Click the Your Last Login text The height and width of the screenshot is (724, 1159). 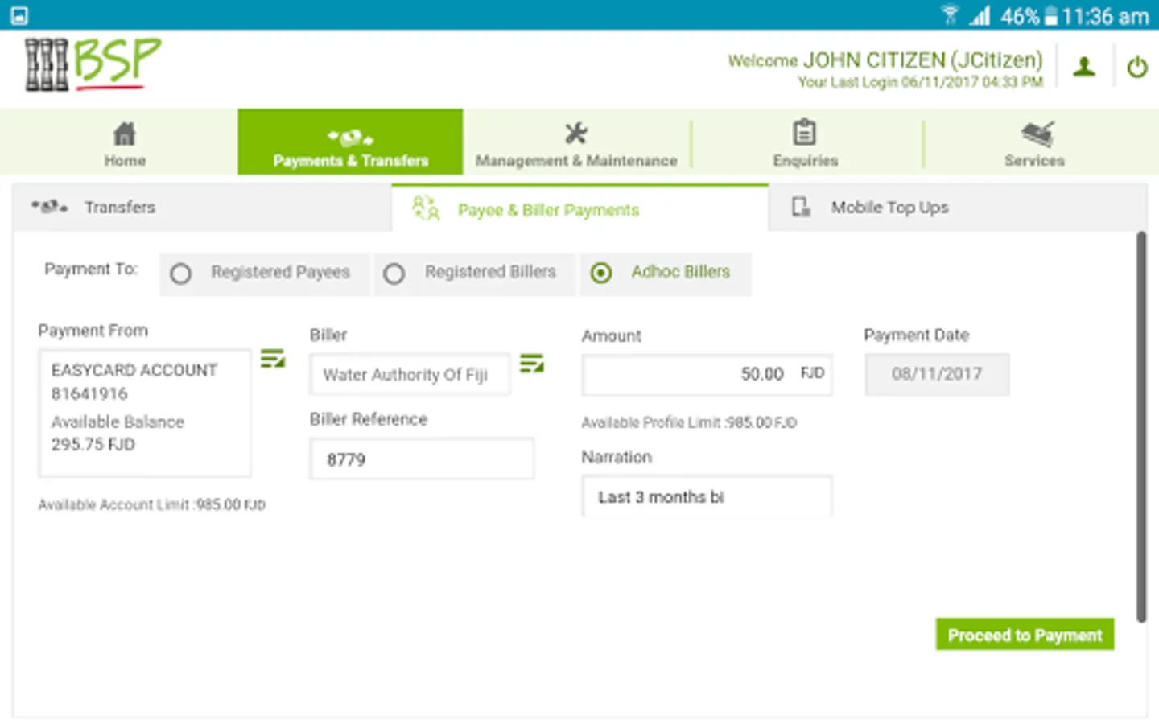[920, 82]
